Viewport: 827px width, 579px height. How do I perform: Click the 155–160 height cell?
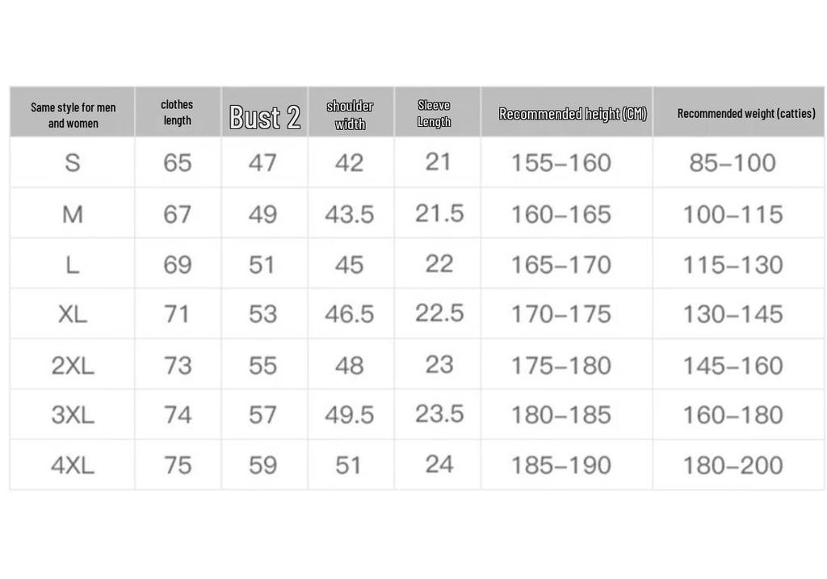coord(561,162)
